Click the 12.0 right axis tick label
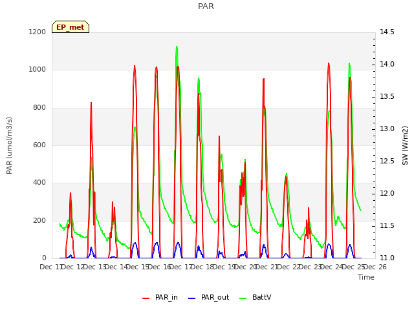The height and width of the screenshot is (310, 414). coord(387,194)
